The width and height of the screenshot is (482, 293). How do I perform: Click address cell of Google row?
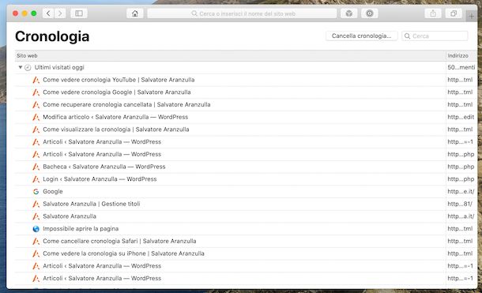coord(461,191)
